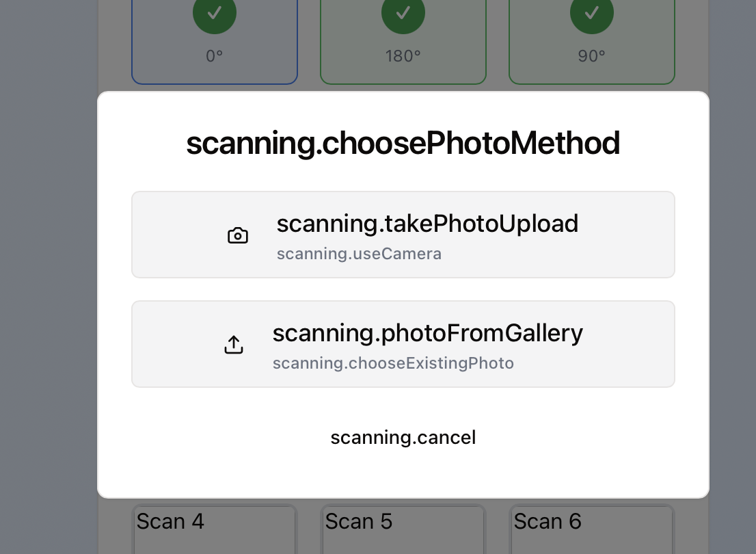Click the Scan 4 label text
This screenshot has width=756, height=554.
click(x=170, y=522)
